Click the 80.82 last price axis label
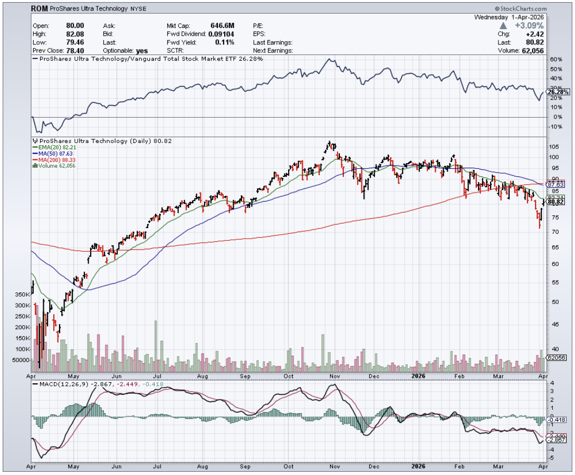Screen dimensions: 575x475 pyautogui.click(x=557, y=202)
